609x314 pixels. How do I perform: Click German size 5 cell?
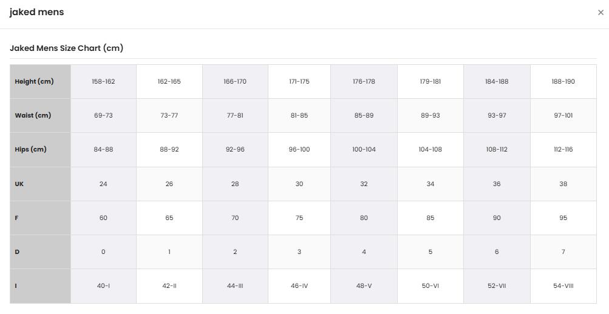tap(430, 252)
